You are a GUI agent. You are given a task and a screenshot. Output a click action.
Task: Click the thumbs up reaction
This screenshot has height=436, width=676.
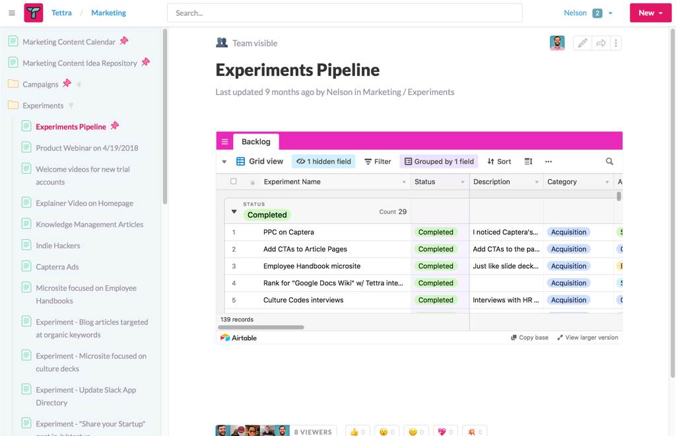tap(357, 431)
